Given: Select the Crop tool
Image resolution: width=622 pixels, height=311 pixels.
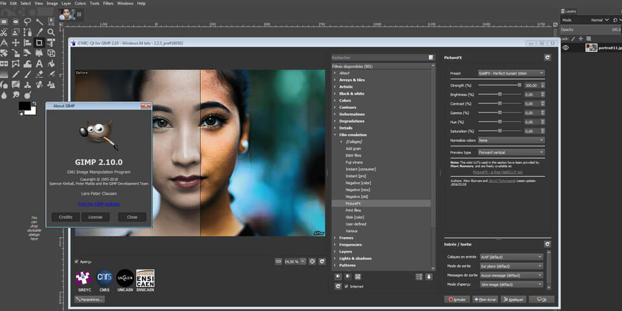Looking at the screenshot, I should point(40,43).
